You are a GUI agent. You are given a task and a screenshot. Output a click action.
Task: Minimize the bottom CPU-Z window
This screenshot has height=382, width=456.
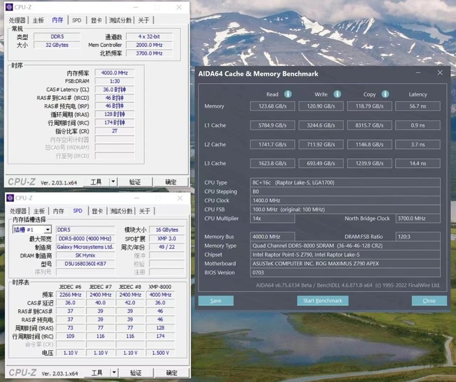[x=137, y=198]
